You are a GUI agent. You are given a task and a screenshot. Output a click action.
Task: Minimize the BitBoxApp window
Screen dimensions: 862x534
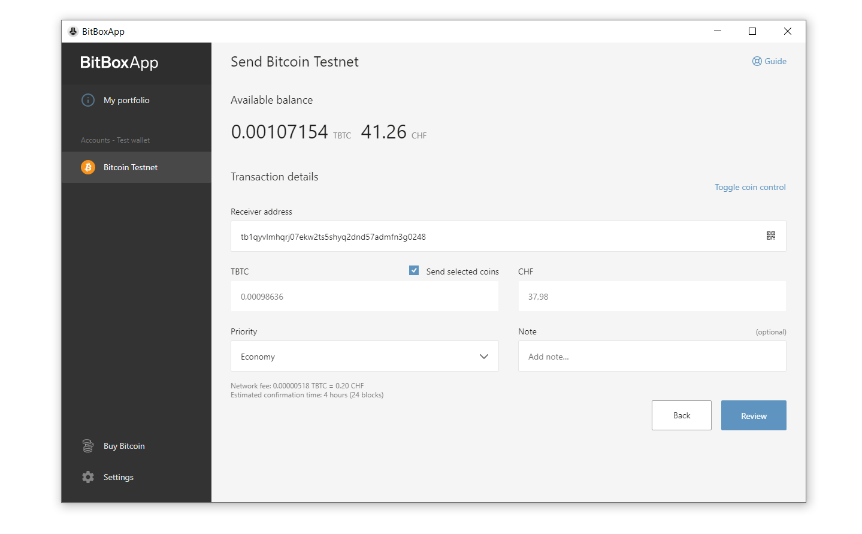pos(718,31)
